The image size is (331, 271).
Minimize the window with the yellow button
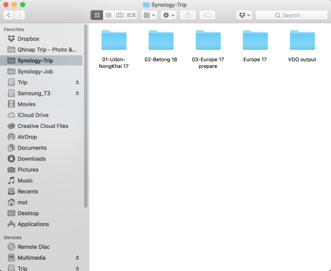click(x=14, y=5)
